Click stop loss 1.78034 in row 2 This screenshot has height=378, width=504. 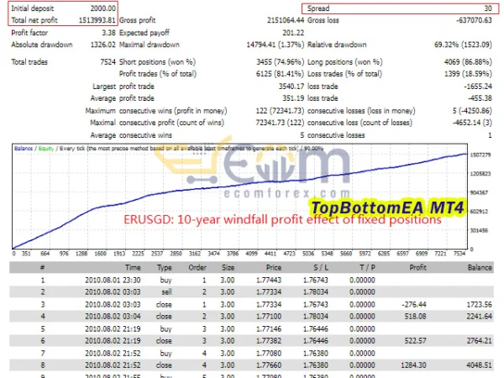coord(316,291)
